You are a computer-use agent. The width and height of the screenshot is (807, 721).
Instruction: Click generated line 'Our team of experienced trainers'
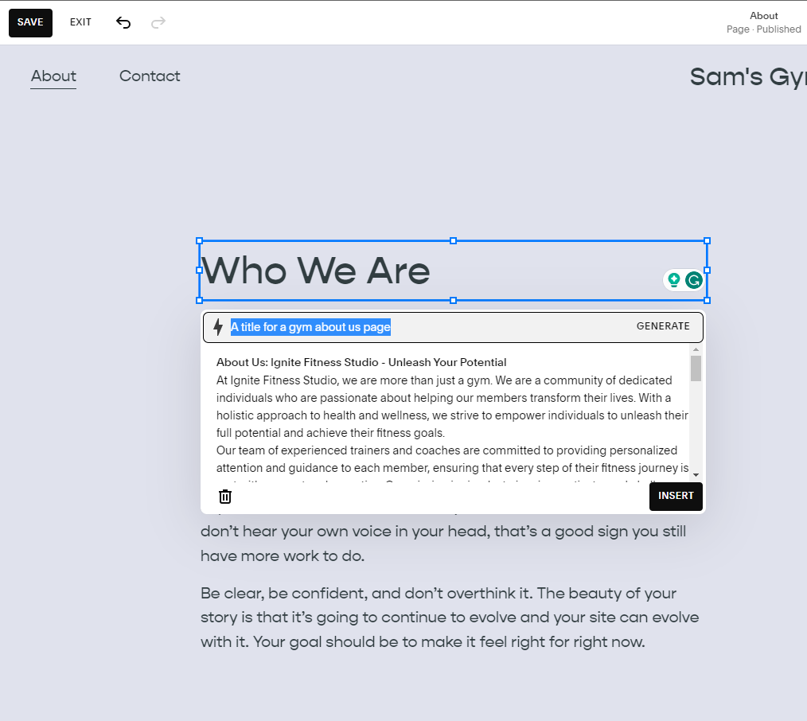446,450
